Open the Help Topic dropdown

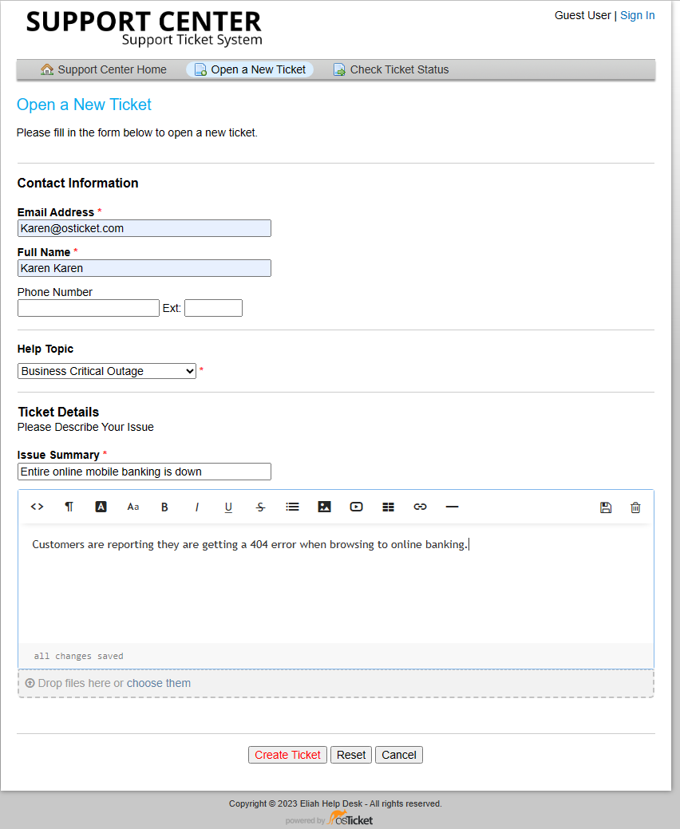click(x=106, y=370)
